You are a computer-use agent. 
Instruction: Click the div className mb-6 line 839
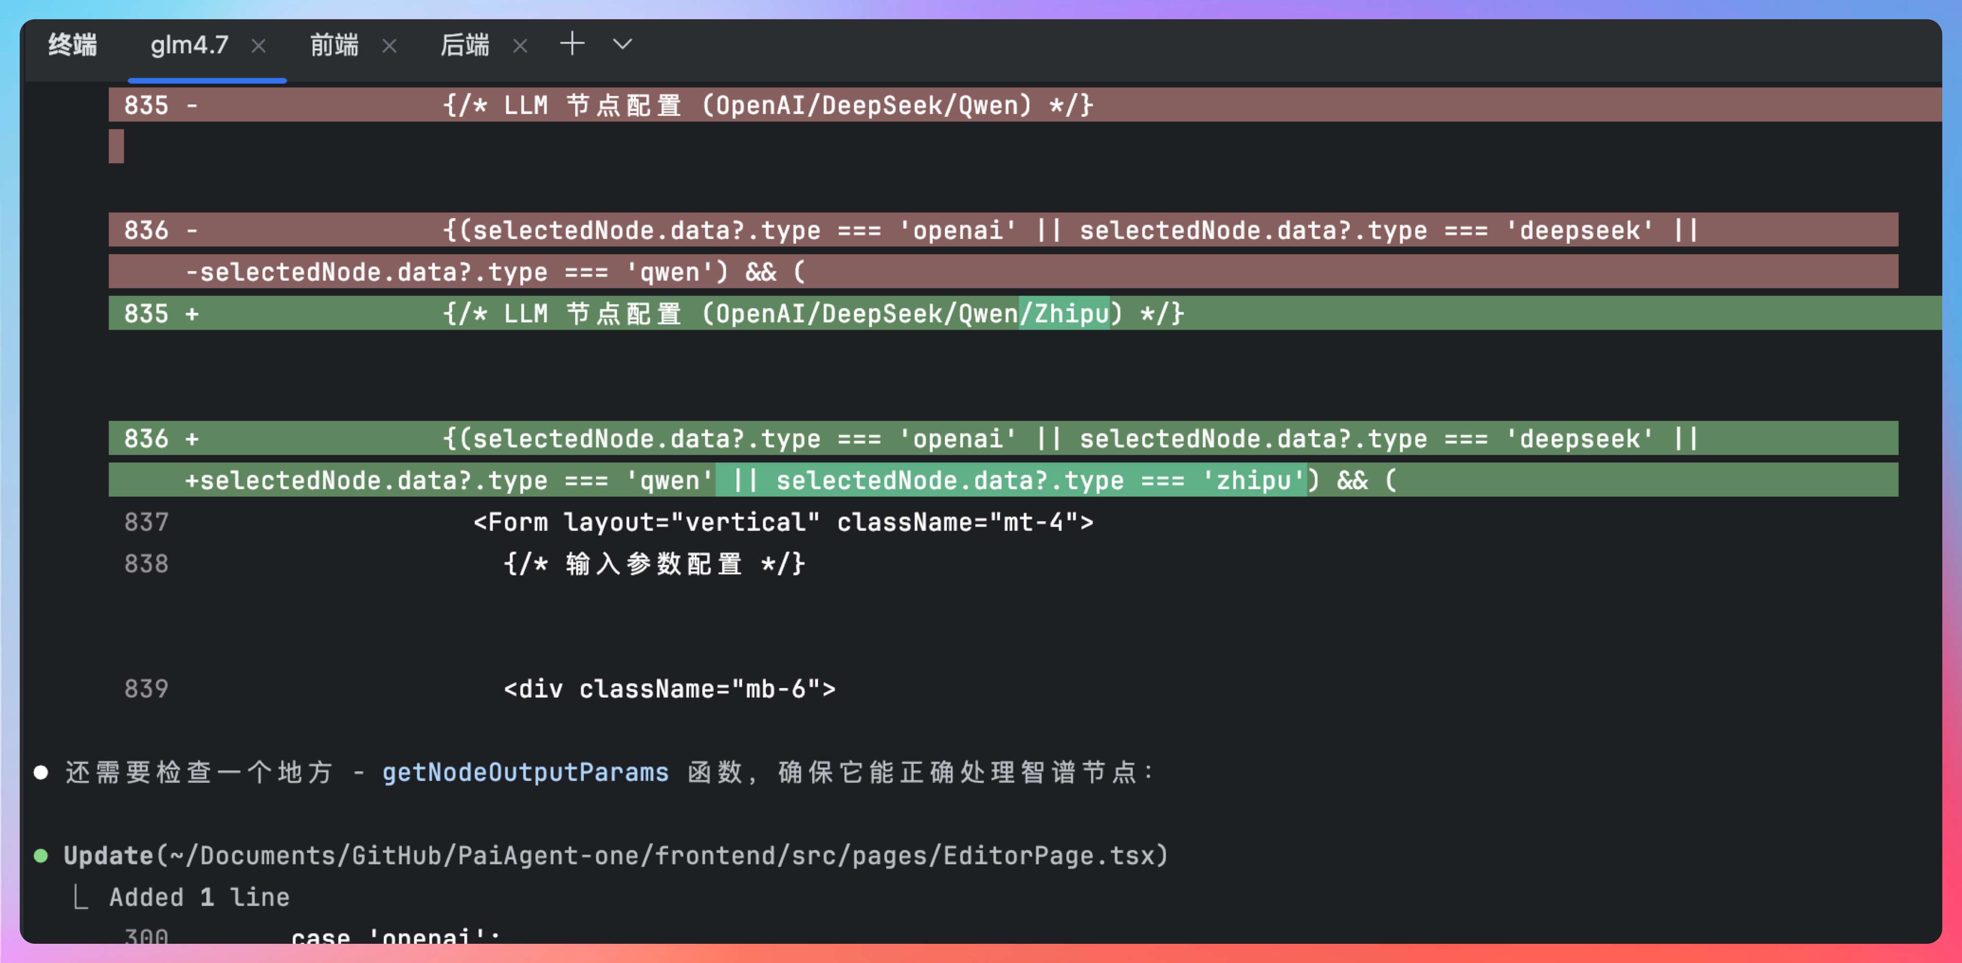click(x=669, y=689)
